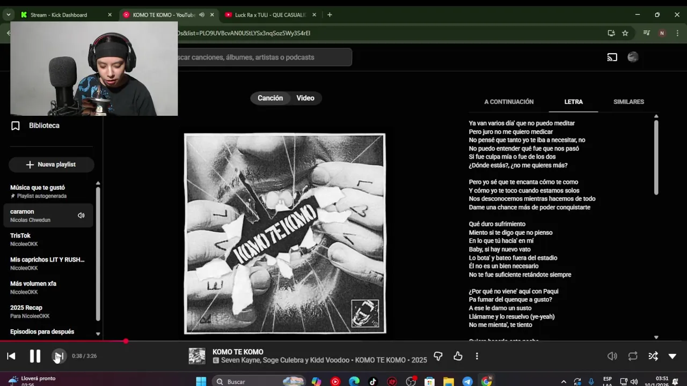Screen dimensions: 687x386
Task: Open a new browser tab
Action: pyautogui.click(x=330, y=15)
